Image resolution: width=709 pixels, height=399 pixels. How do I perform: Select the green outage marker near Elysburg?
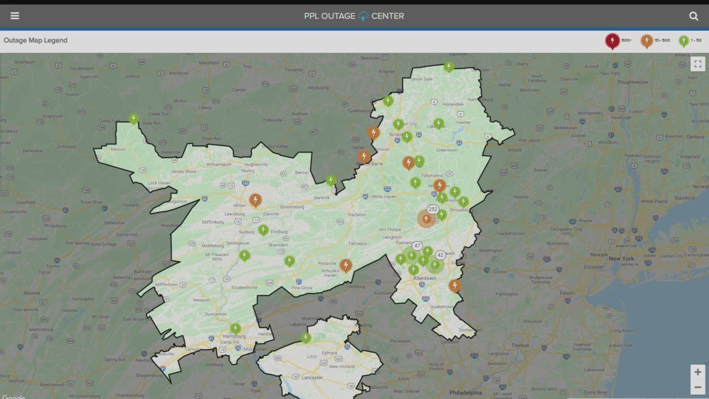pos(263,229)
